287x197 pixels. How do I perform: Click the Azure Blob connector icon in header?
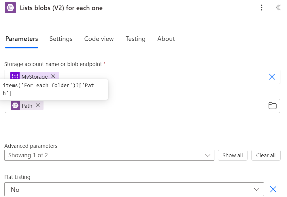[x=11, y=8]
